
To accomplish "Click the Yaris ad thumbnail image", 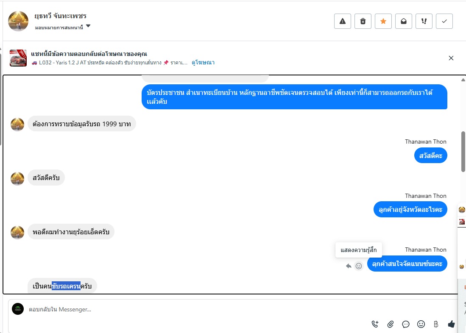I will pyautogui.click(x=18, y=58).
